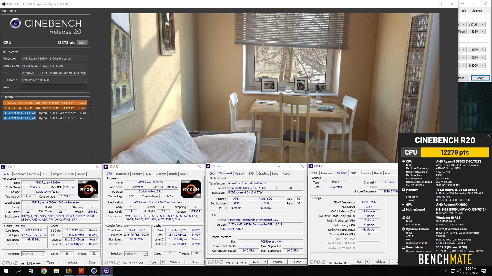The width and height of the screenshot is (492, 276).
Task: Click Validate in third CPU-Z window
Action: point(278,262)
